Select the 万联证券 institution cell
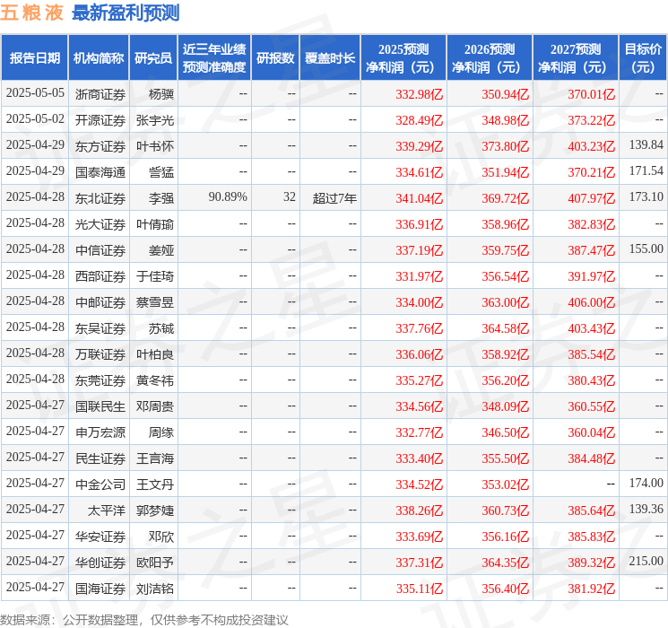Screen dimensions: 668x628 pos(100,353)
